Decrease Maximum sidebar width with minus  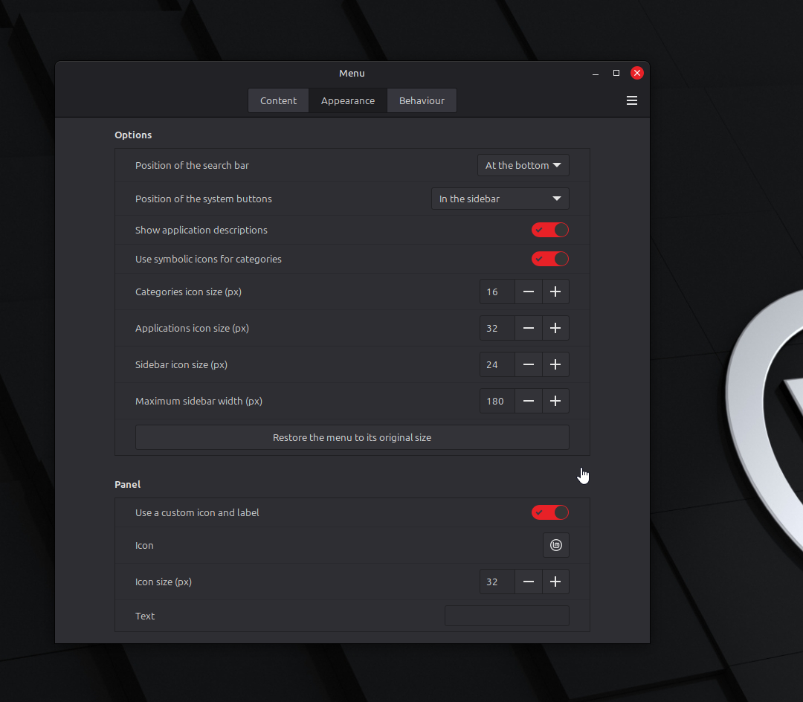coord(529,401)
